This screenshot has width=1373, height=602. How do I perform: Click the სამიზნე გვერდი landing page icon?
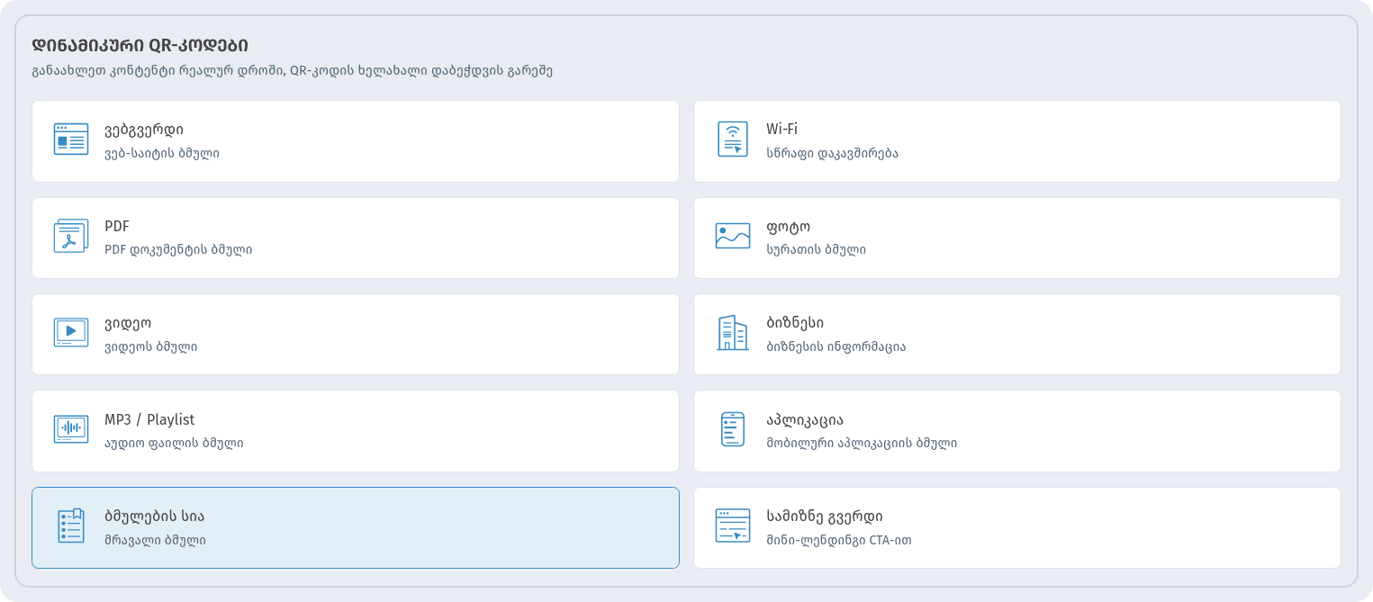[733, 526]
